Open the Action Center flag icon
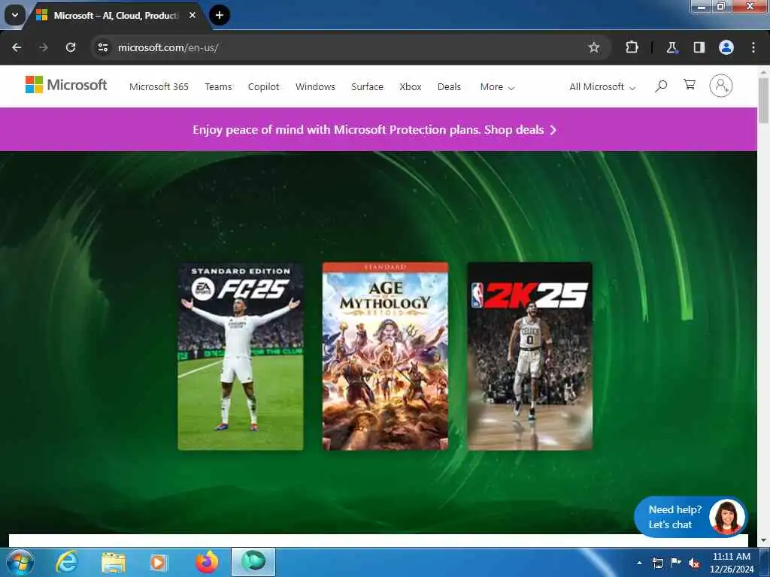 point(676,563)
